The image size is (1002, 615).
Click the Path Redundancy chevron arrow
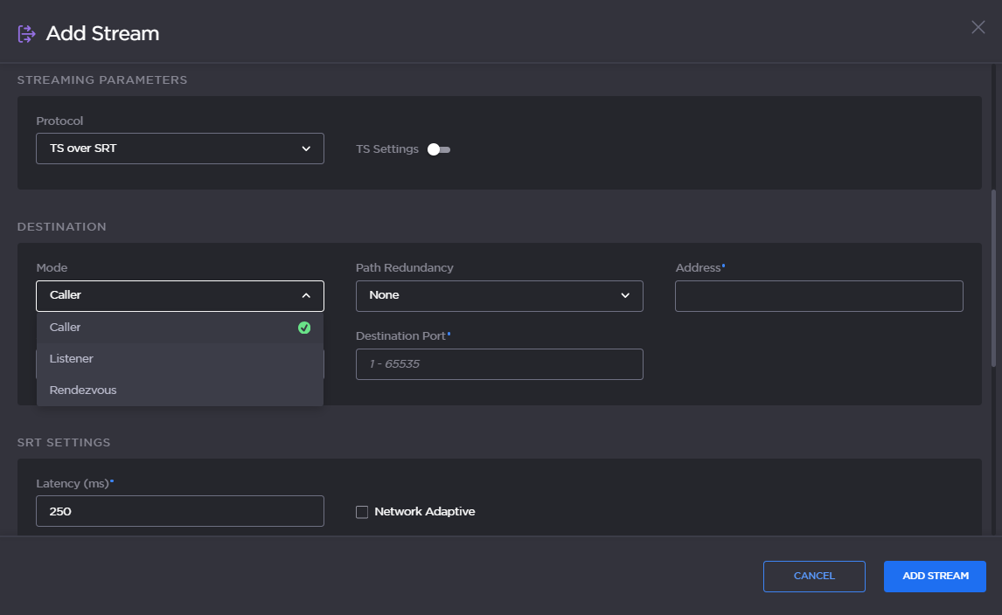click(625, 296)
